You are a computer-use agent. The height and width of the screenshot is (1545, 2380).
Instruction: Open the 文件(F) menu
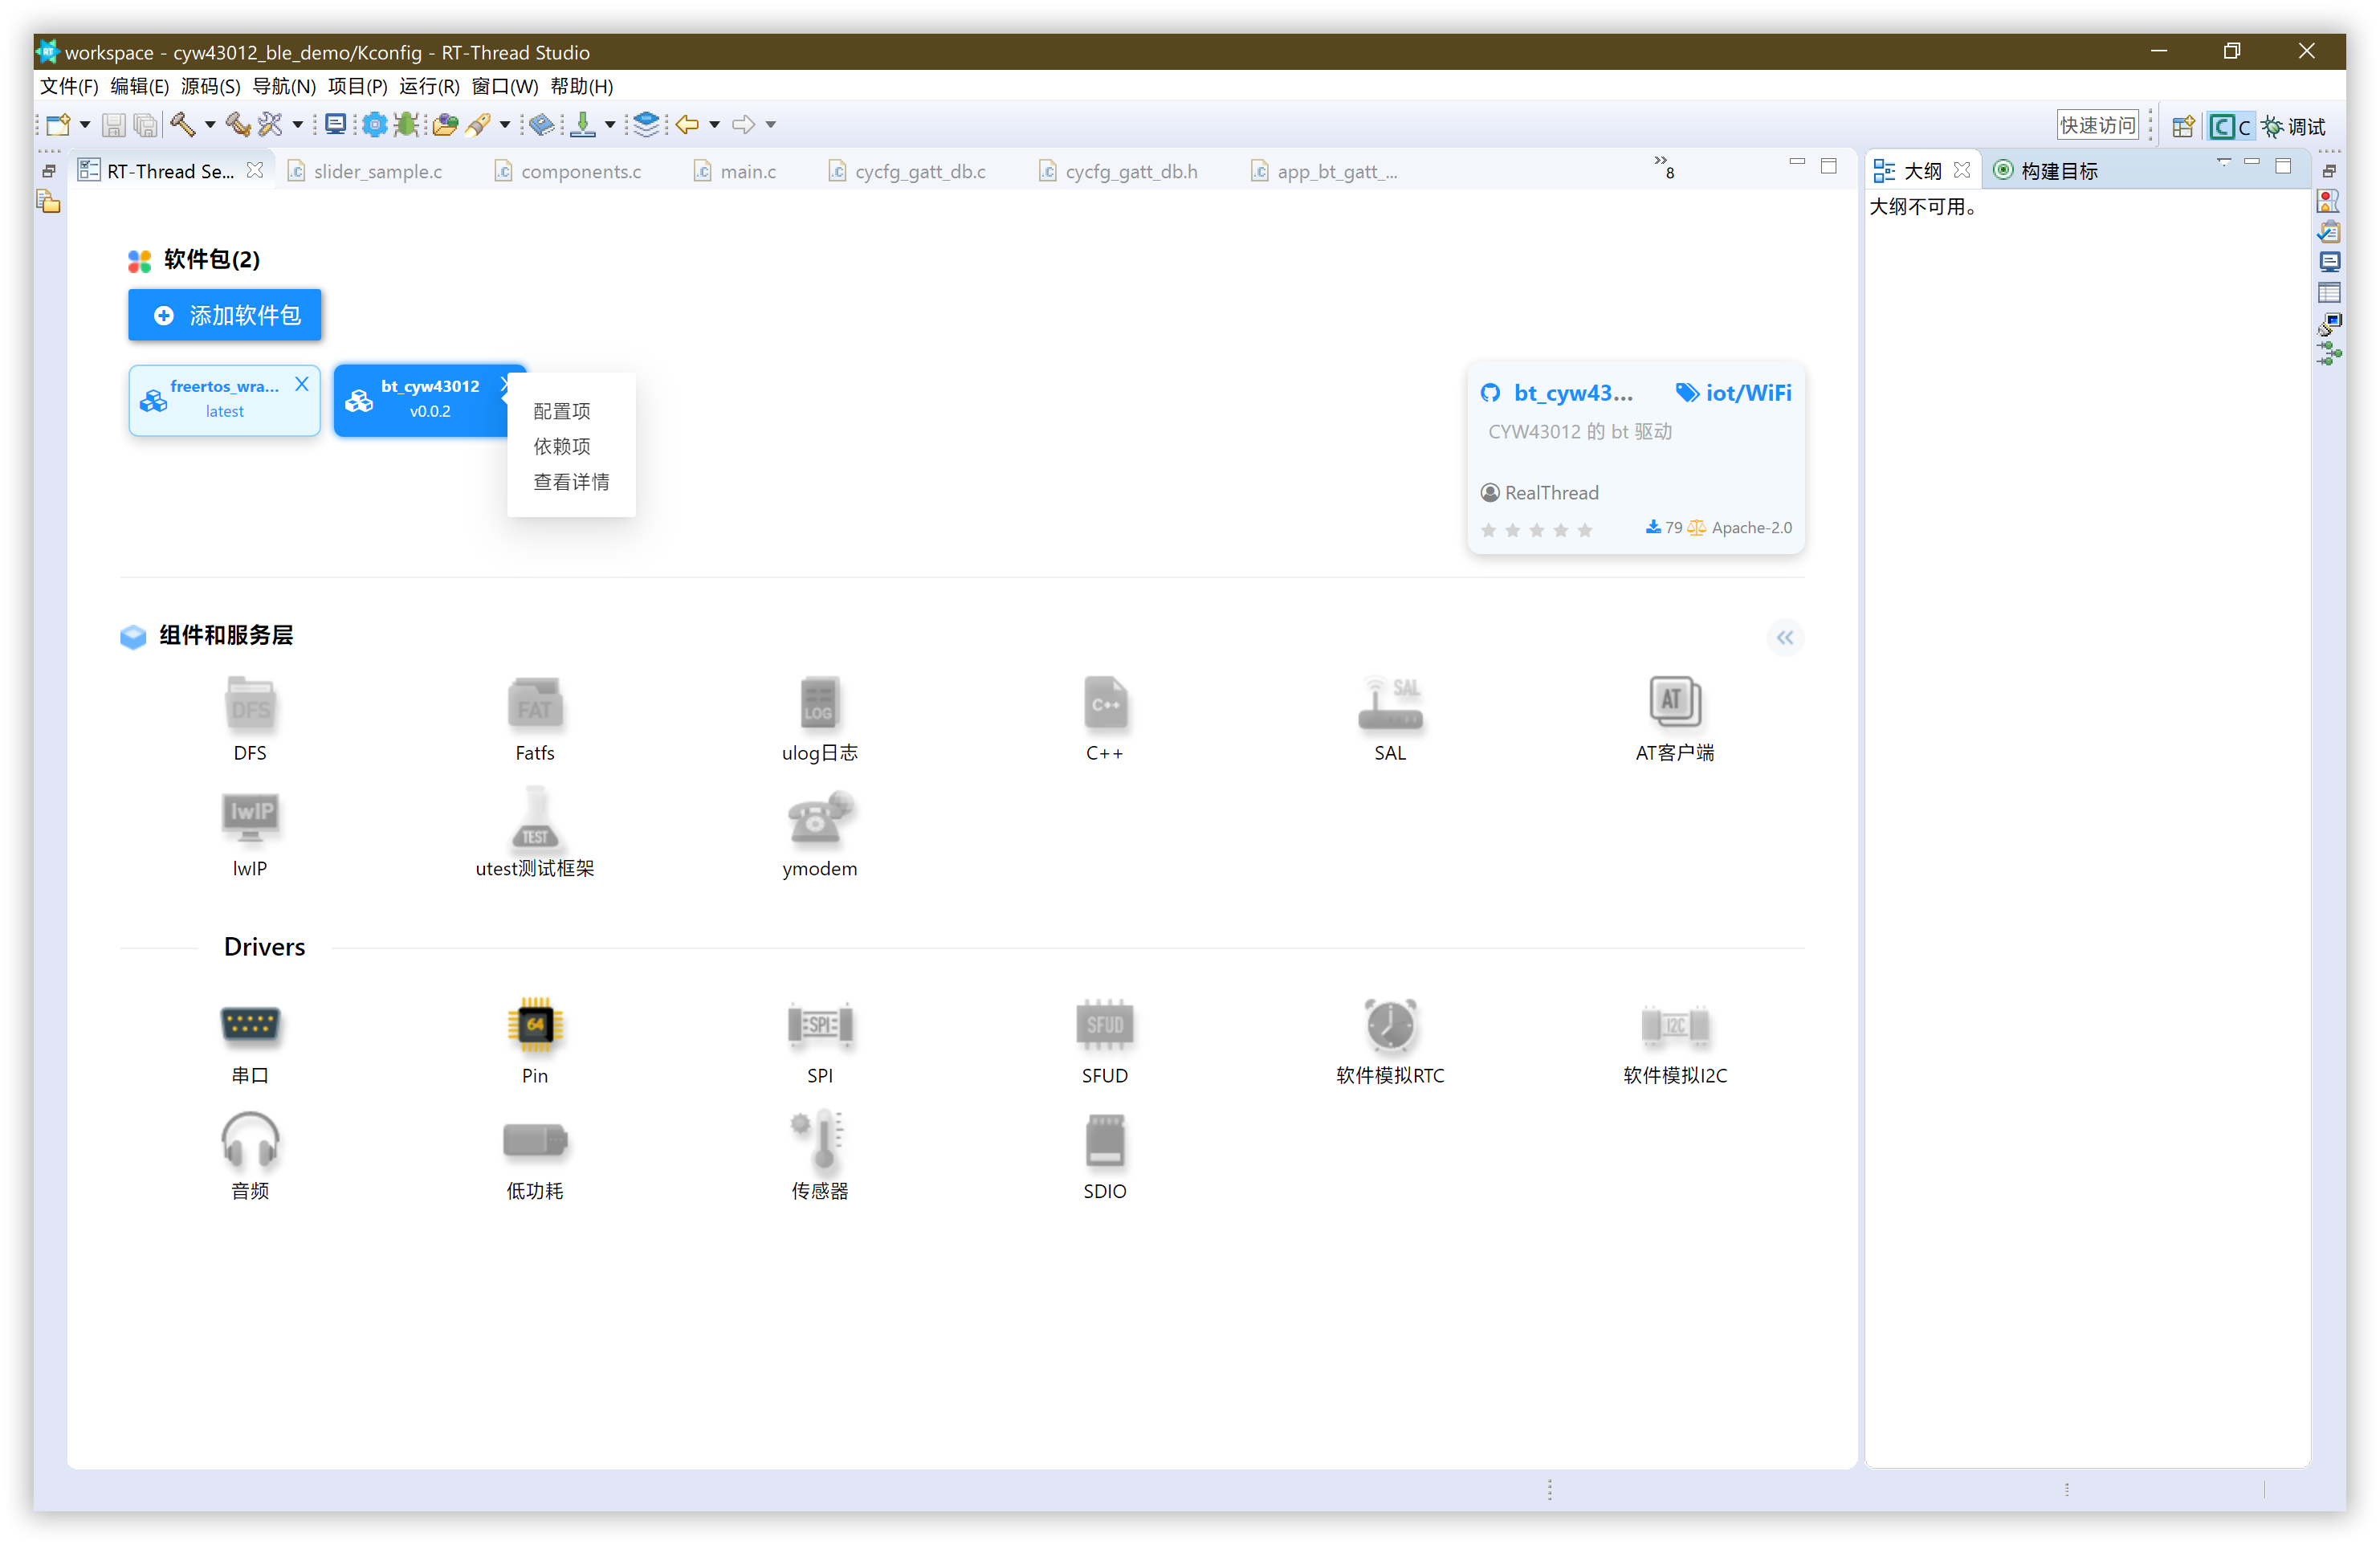69,87
